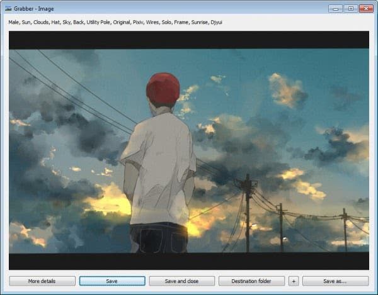Screen dimensions: 378x295
Task: Save the image with the Save button
Action: 112,281
